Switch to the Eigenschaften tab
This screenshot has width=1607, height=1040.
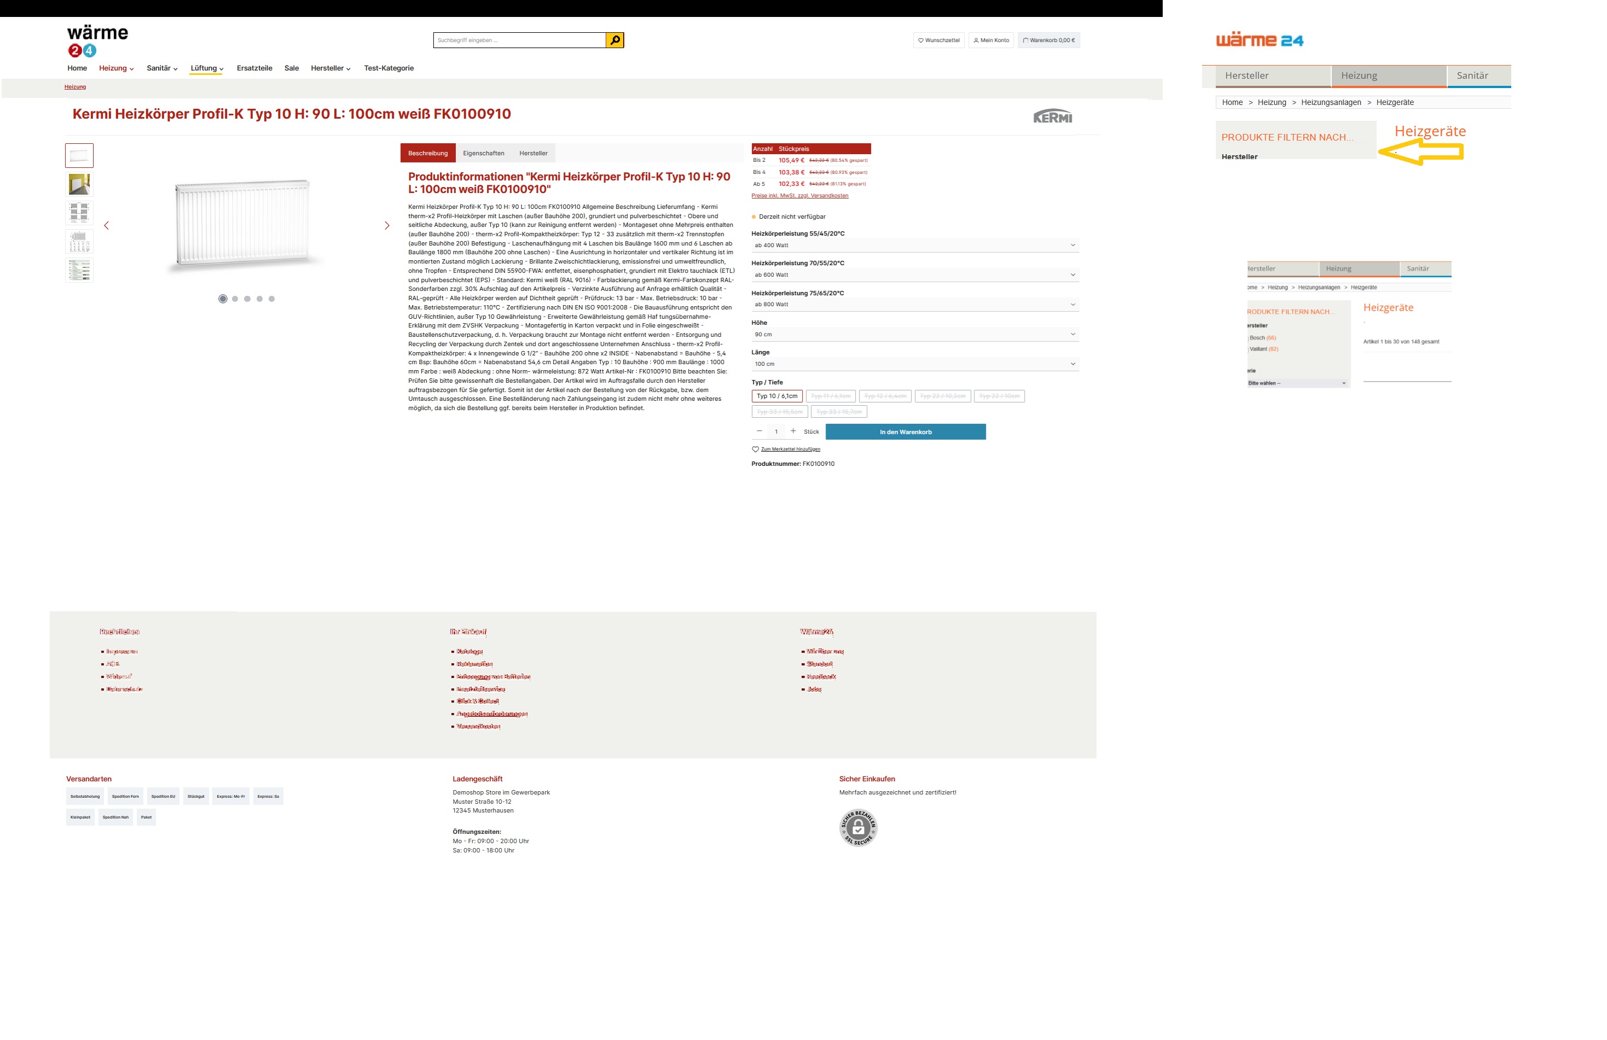(484, 153)
